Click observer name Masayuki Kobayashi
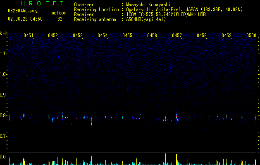The width and height of the screenshot is (260, 165). click(148, 5)
